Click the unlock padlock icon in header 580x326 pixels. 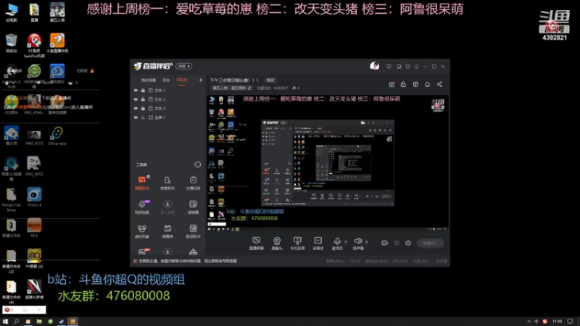point(403,84)
